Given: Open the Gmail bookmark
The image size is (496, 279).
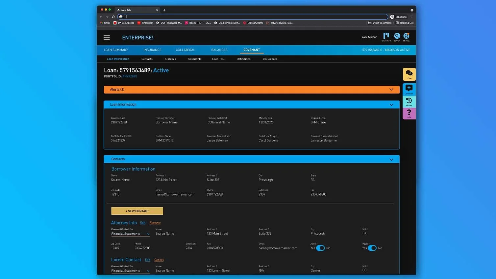Looking at the screenshot, I should (105, 23).
